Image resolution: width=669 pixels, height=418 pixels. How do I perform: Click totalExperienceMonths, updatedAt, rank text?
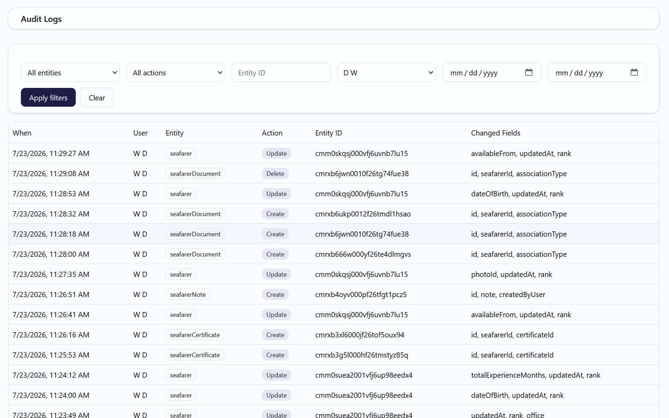point(536,375)
